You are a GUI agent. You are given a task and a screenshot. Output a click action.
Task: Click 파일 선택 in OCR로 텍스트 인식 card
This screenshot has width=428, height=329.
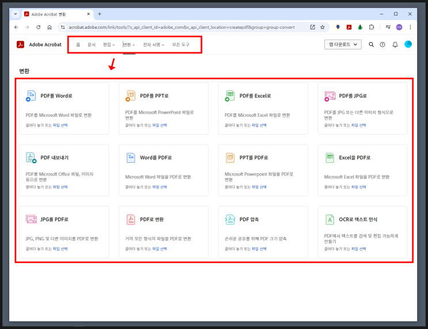click(x=359, y=249)
